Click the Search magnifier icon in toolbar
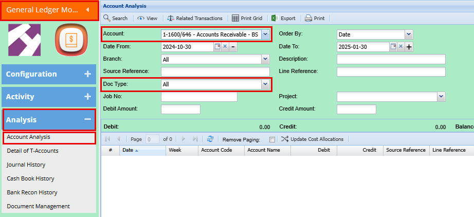 coord(107,18)
